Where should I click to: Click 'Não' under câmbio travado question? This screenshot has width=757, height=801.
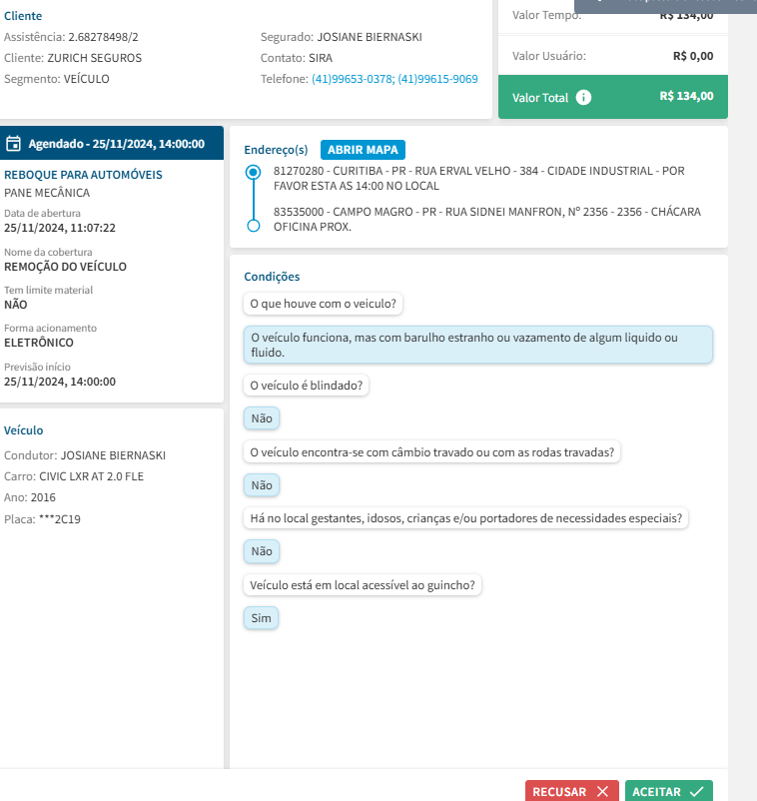point(262,485)
